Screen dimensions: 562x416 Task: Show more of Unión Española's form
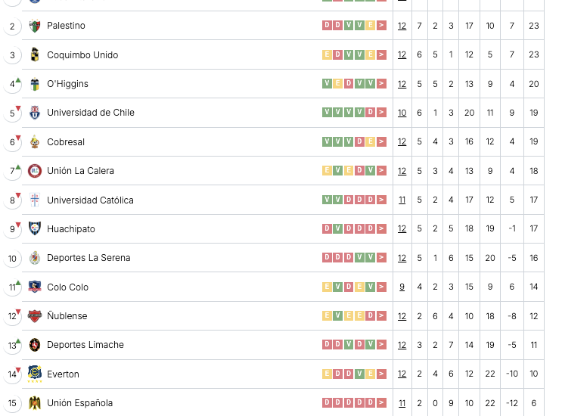pos(382,402)
